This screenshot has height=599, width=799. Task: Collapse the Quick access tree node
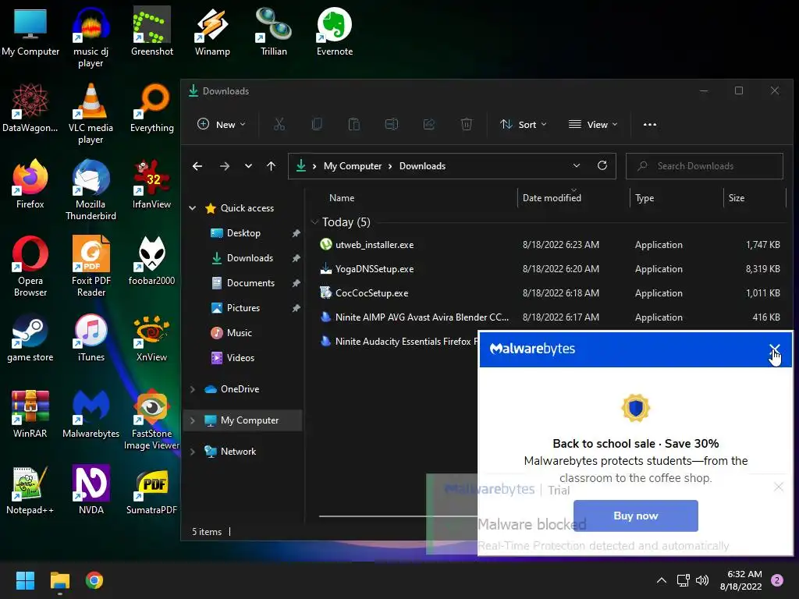[x=192, y=207]
